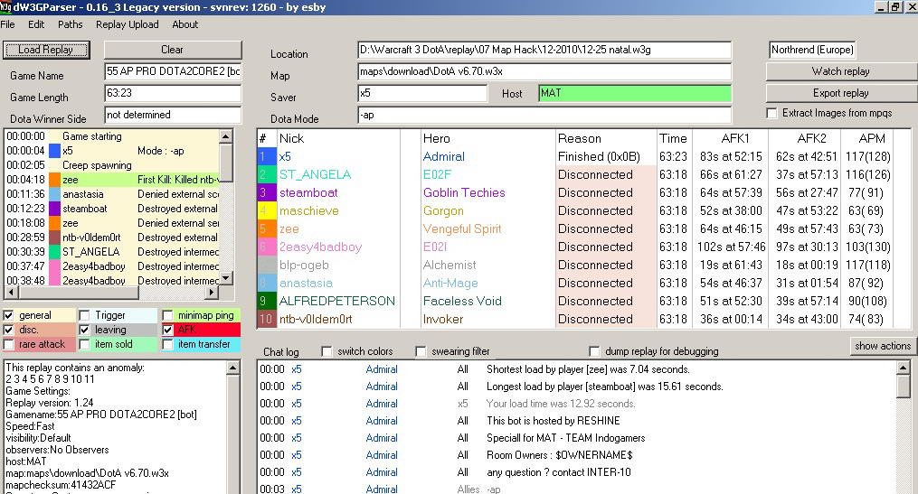Click the dW3GParser icon in the title bar

click(x=7, y=7)
